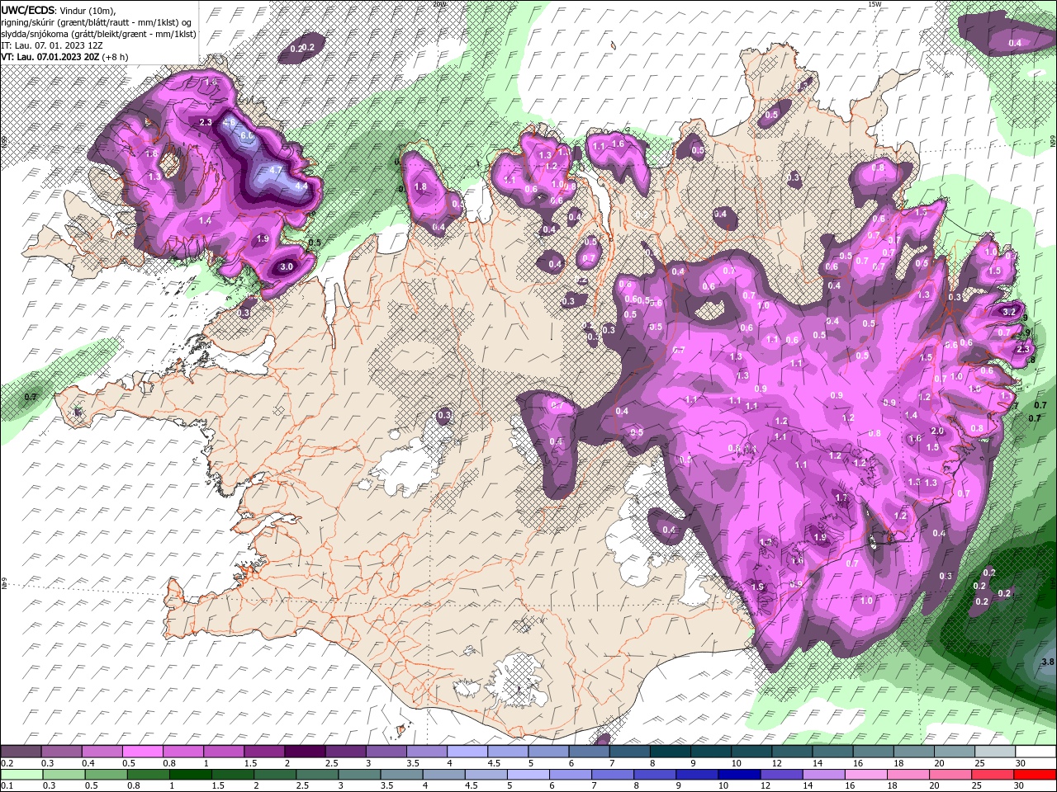Select the 6.0 precipitation value in the Westfjords
Viewport: 1057px width, 792px height.
tap(246, 135)
